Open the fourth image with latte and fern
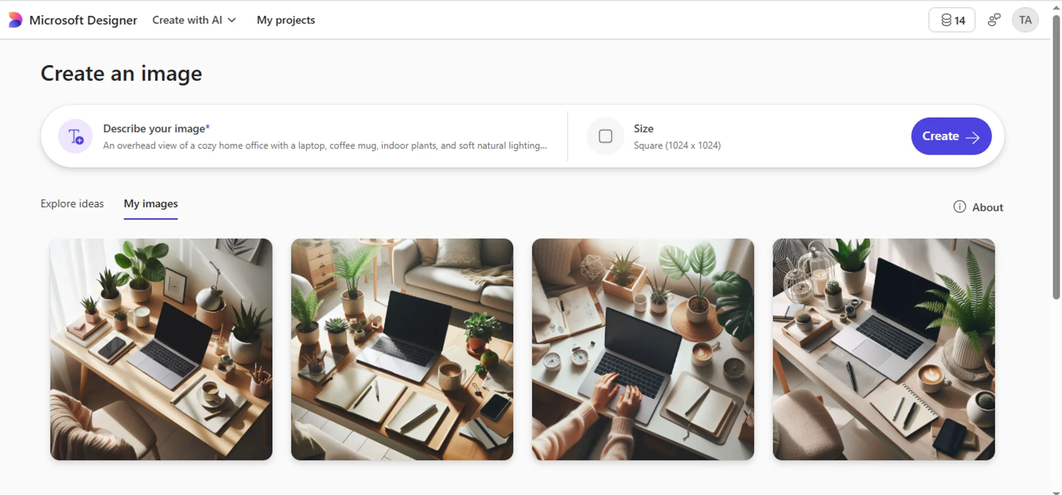Viewport: 1062px width, 495px height. [x=883, y=349]
